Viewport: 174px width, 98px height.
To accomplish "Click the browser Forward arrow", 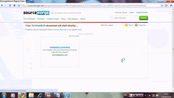I will [x=5, y=5].
